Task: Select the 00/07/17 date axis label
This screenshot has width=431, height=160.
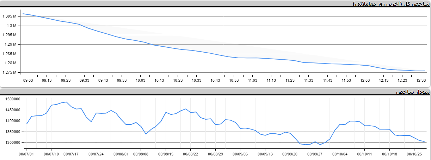Action: (72, 153)
